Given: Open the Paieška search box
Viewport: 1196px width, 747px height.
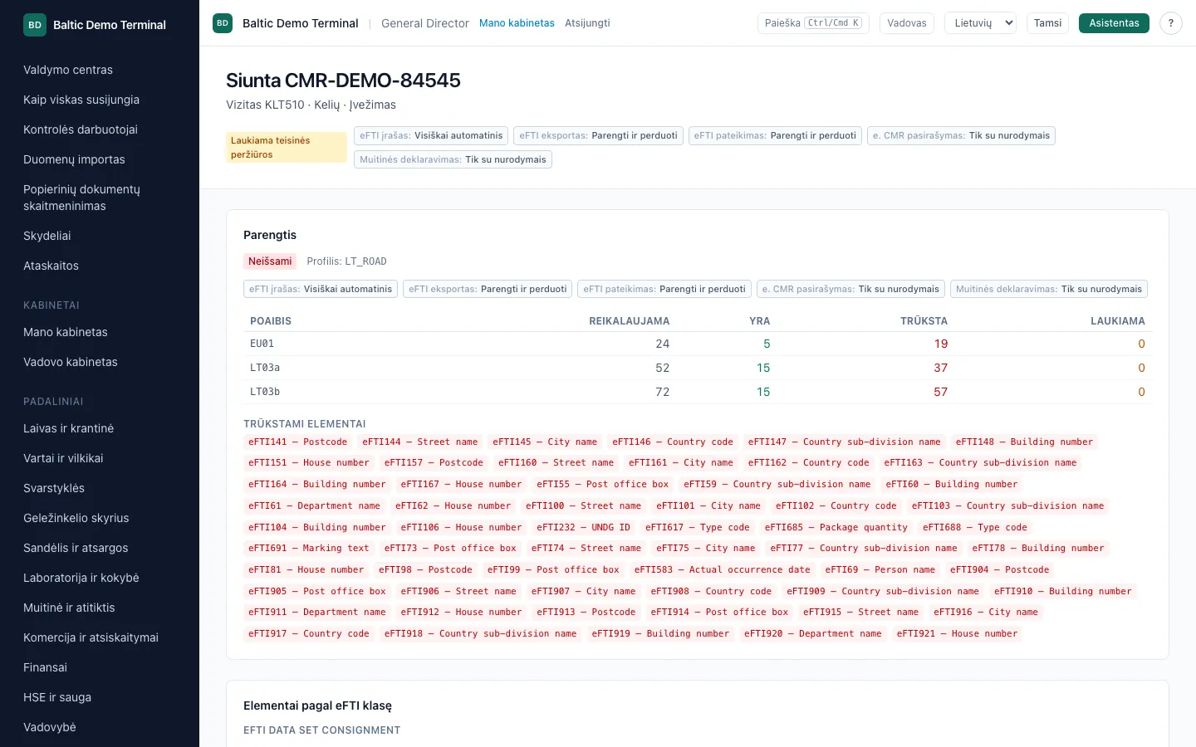Looking at the screenshot, I should (x=813, y=23).
